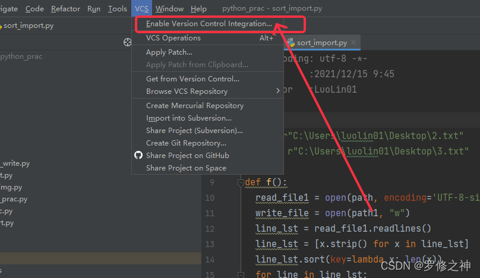Image resolution: width=480 pixels, height=278 pixels.
Task: Choose Create Git Repository...
Action: click(x=207, y=143)
